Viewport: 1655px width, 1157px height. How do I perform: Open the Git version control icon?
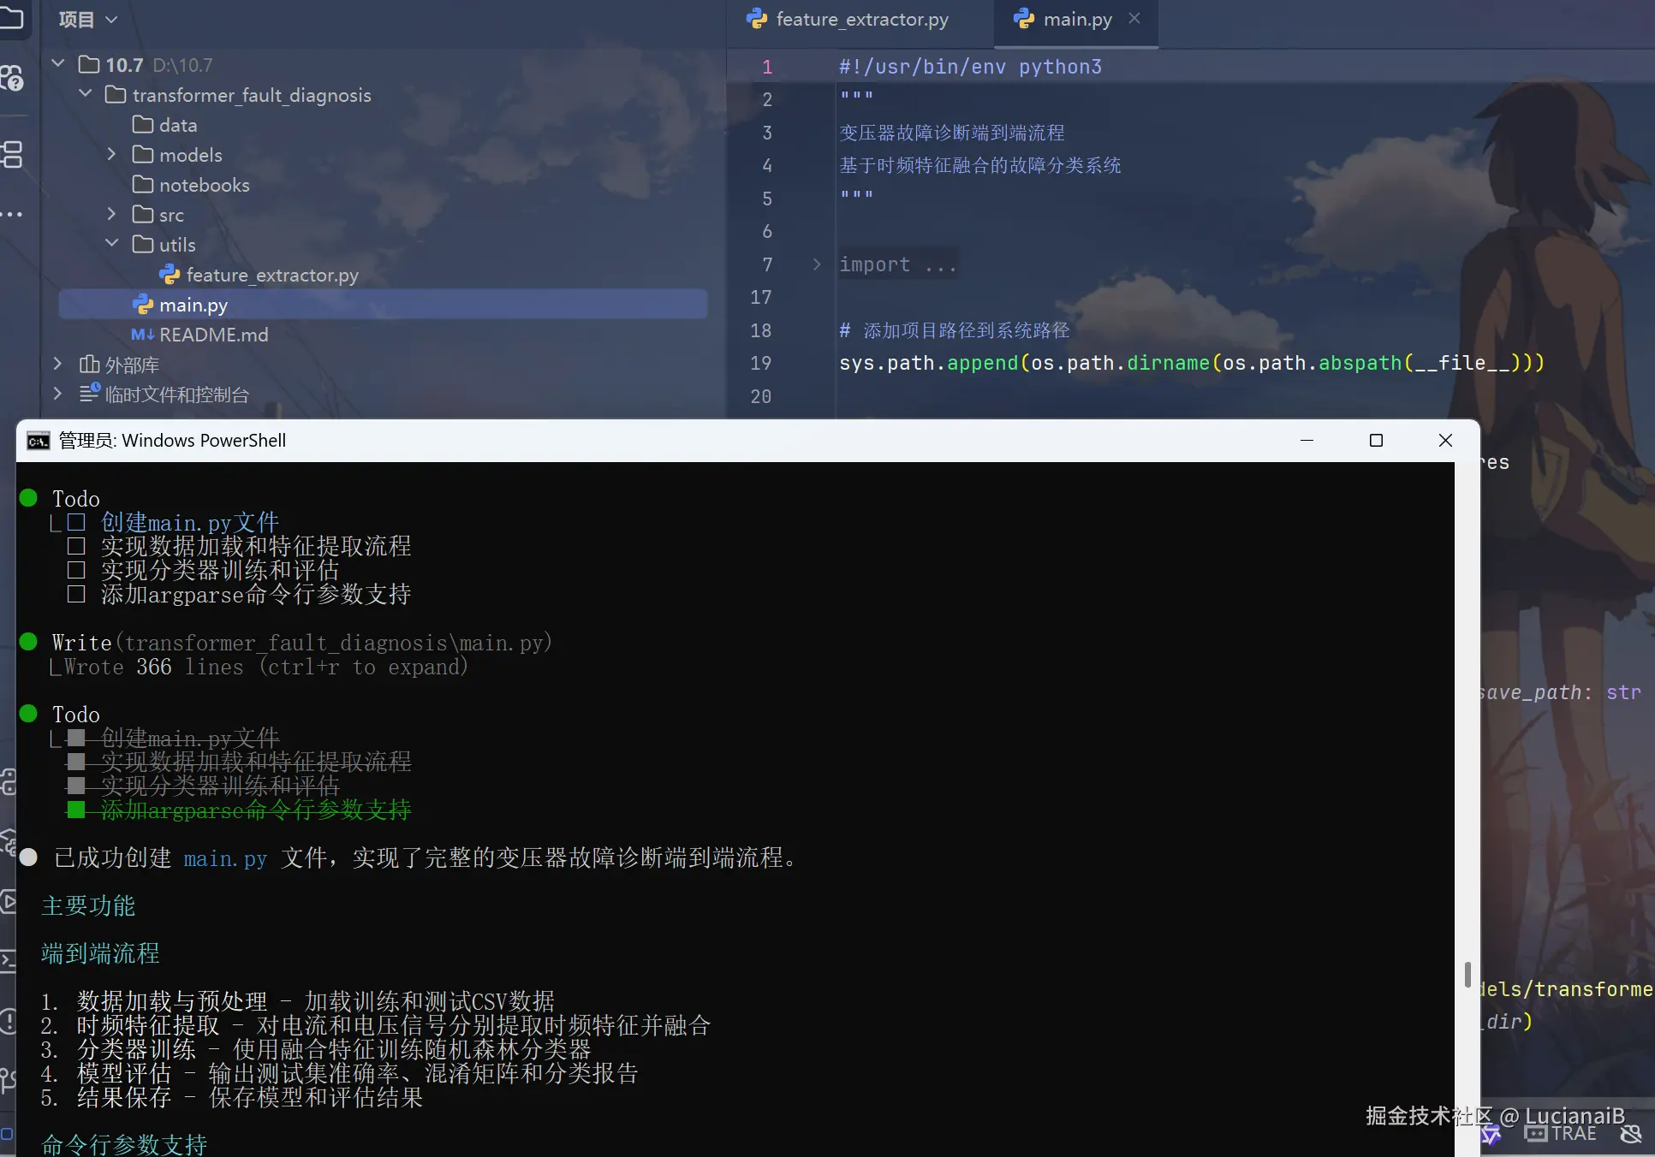pyautogui.click(x=7, y=1080)
